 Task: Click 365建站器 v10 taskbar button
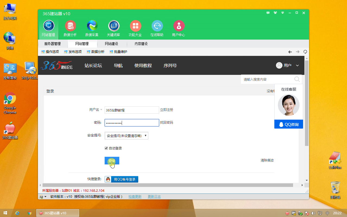(x=58, y=213)
